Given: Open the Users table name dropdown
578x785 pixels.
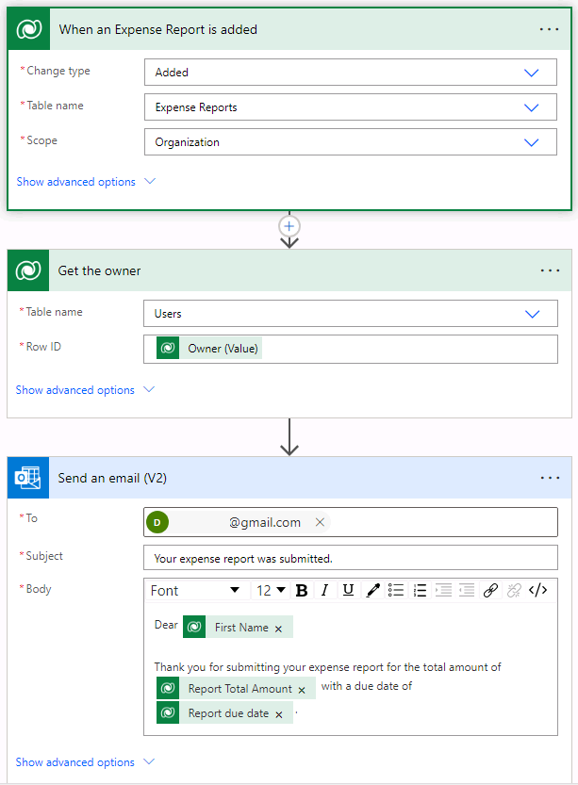Looking at the screenshot, I should (x=350, y=314).
